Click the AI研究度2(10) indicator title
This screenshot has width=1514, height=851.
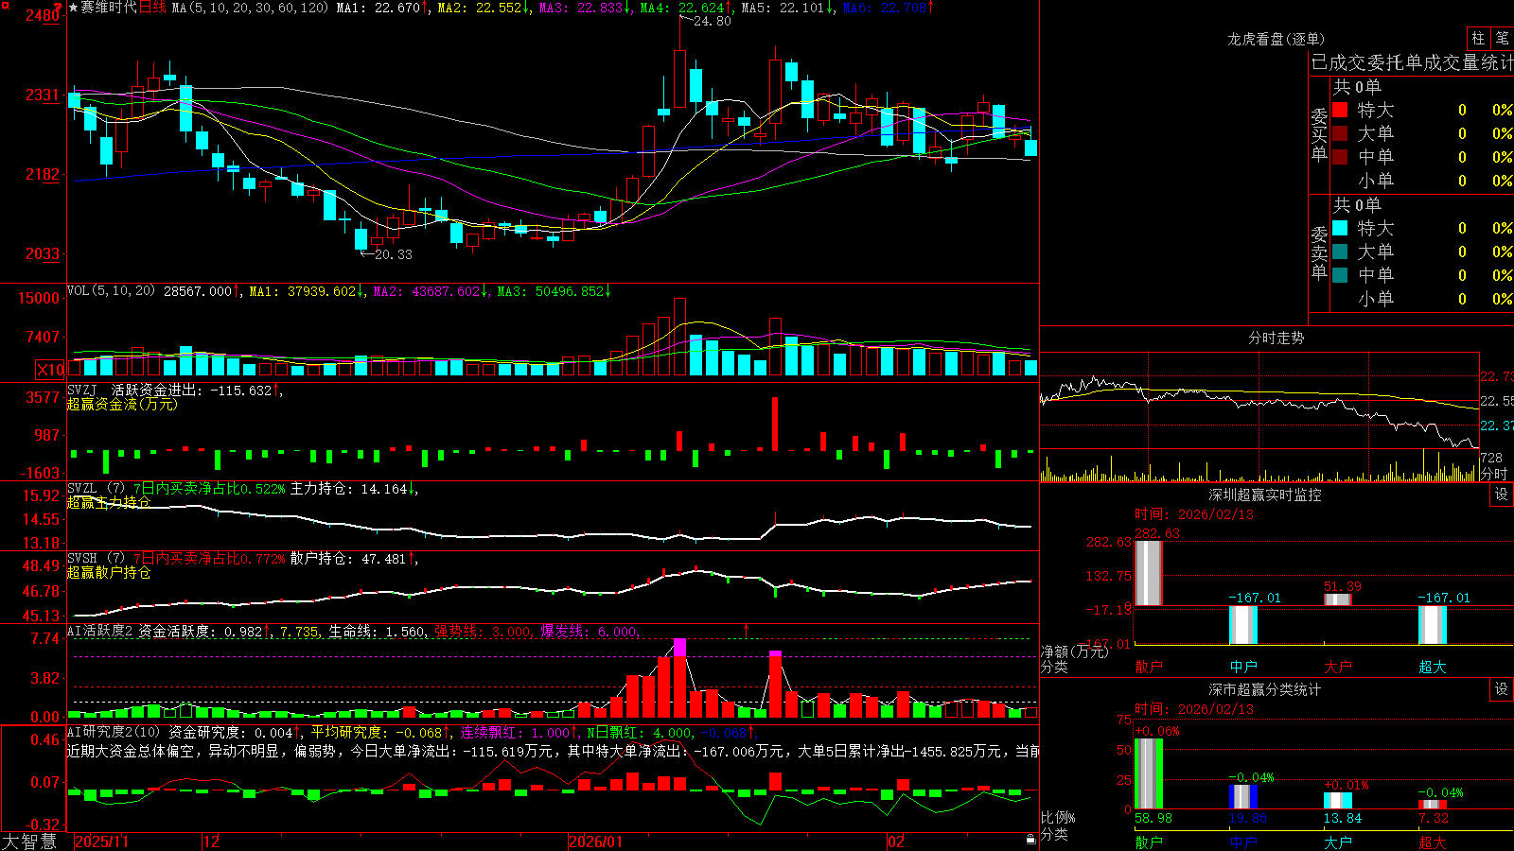(114, 732)
